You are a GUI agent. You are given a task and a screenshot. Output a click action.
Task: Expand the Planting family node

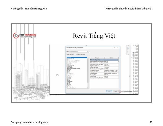[133, 89]
